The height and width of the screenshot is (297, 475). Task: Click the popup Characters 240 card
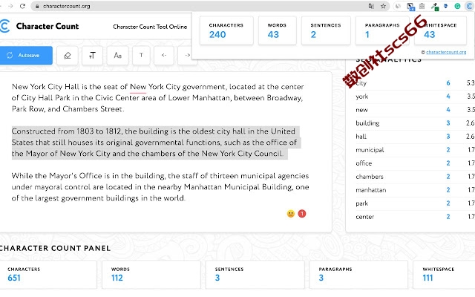226,30
